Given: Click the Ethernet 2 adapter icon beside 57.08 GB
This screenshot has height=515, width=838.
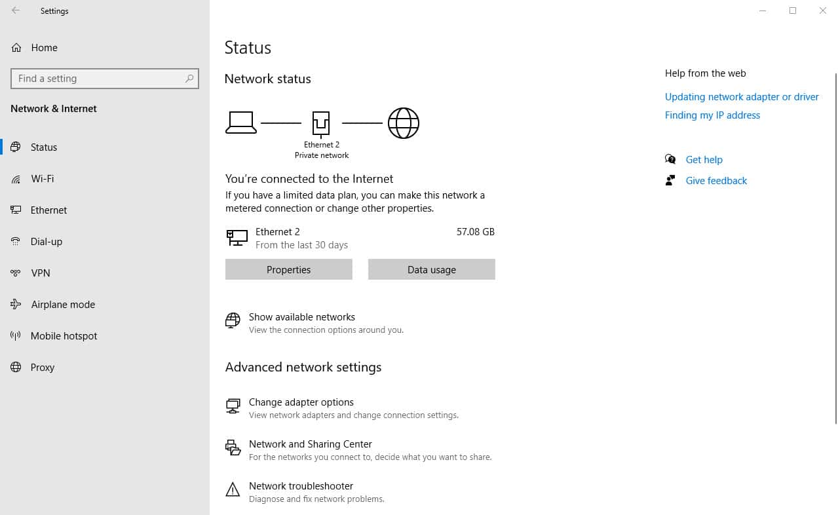Looking at the screenshot, I should [x=237, y=238].
